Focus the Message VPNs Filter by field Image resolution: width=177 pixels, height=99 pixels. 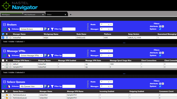pos(69,56)
